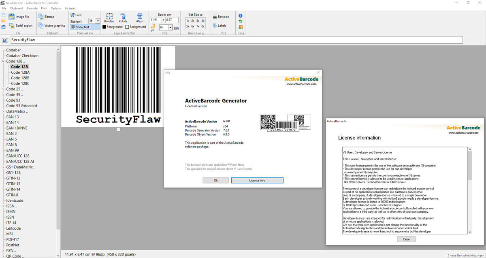
Task: Open the font Size (px) dropdown
Action: tap(98, 21)
